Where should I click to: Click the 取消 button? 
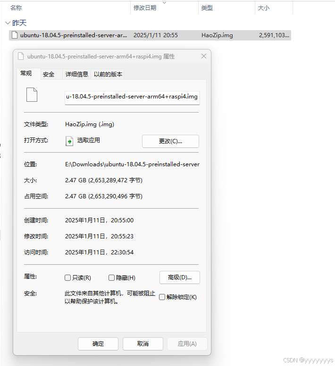(x=143, y=343)
